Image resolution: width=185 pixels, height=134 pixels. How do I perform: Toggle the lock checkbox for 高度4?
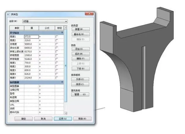(x=57, y=74)
